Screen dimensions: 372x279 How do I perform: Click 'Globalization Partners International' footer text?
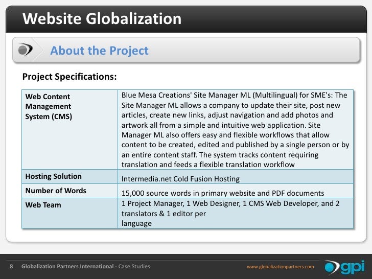click(67, 266)
